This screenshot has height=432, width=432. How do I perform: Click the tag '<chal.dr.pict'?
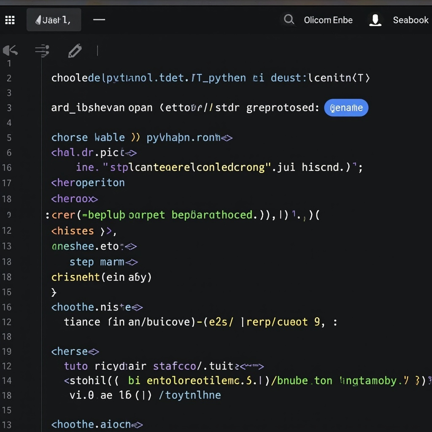[88, 152]
